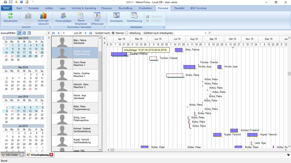Select employee Bilec, Fatima
This screenshot has width=291, height=163.
click(x=75, y=42)
